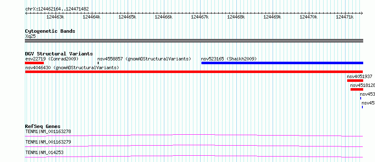Click the esv22719 red variant bar

35,63
